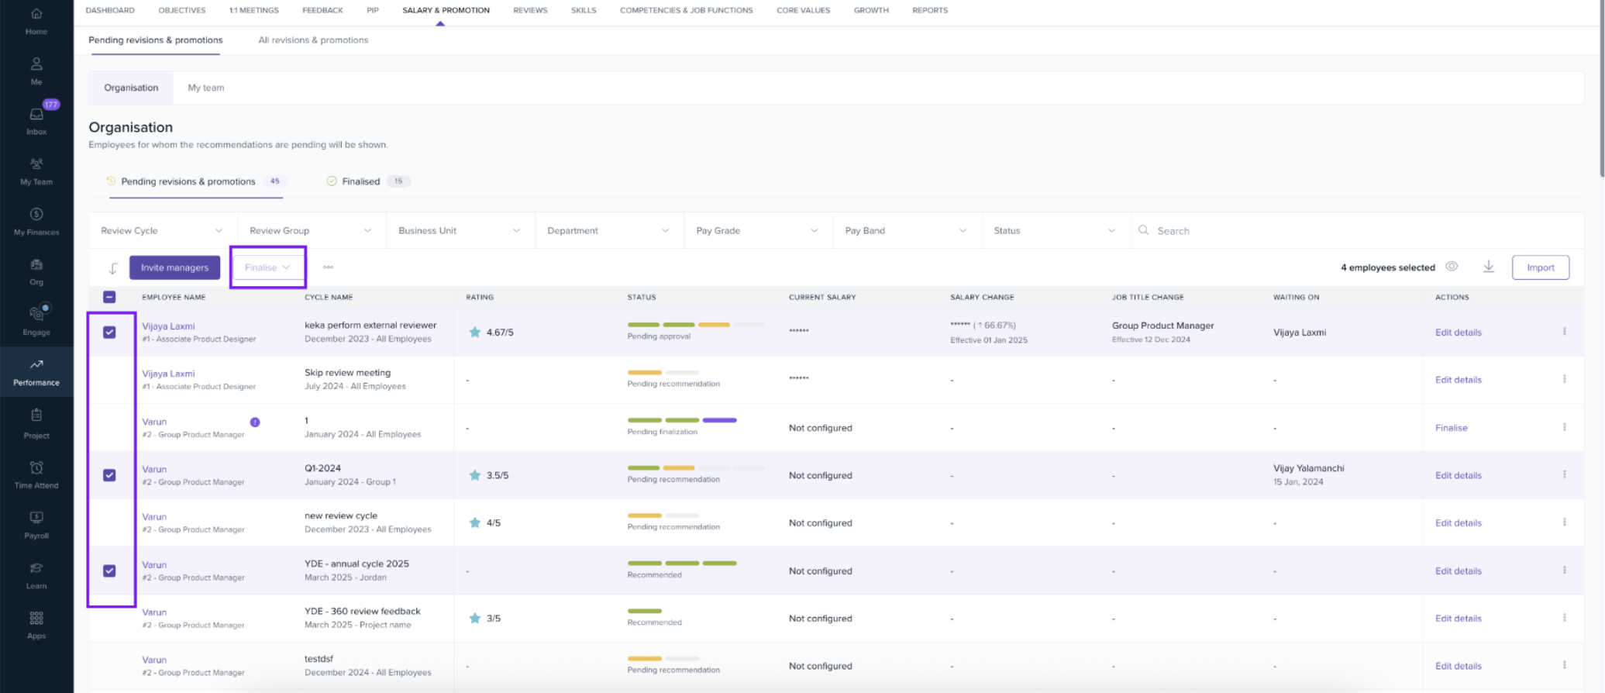Open the Finalise dropdown button

click(267, 267)
